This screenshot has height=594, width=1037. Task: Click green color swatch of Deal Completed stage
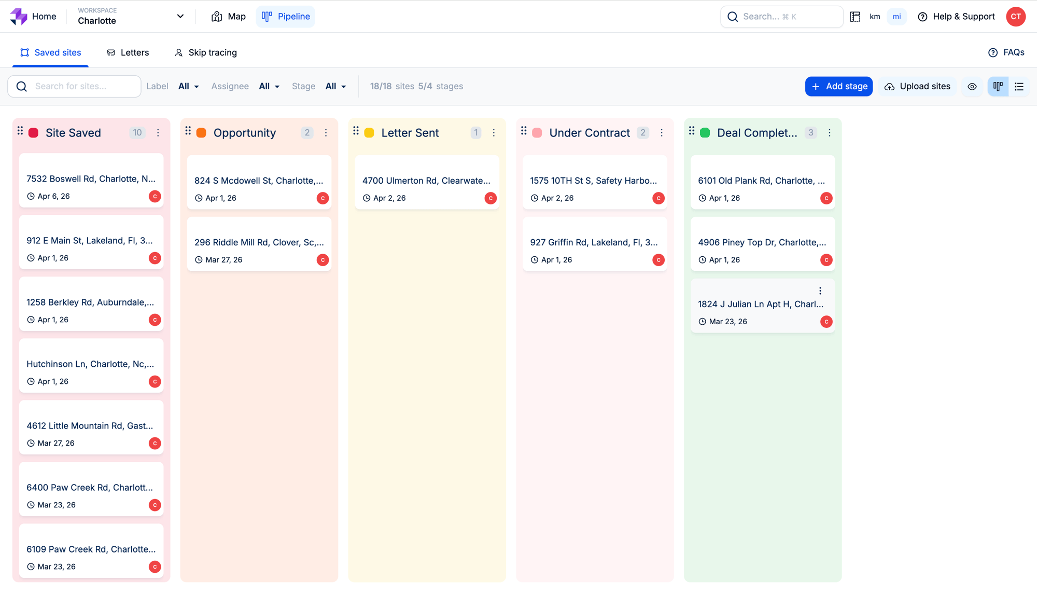[705, 133]
